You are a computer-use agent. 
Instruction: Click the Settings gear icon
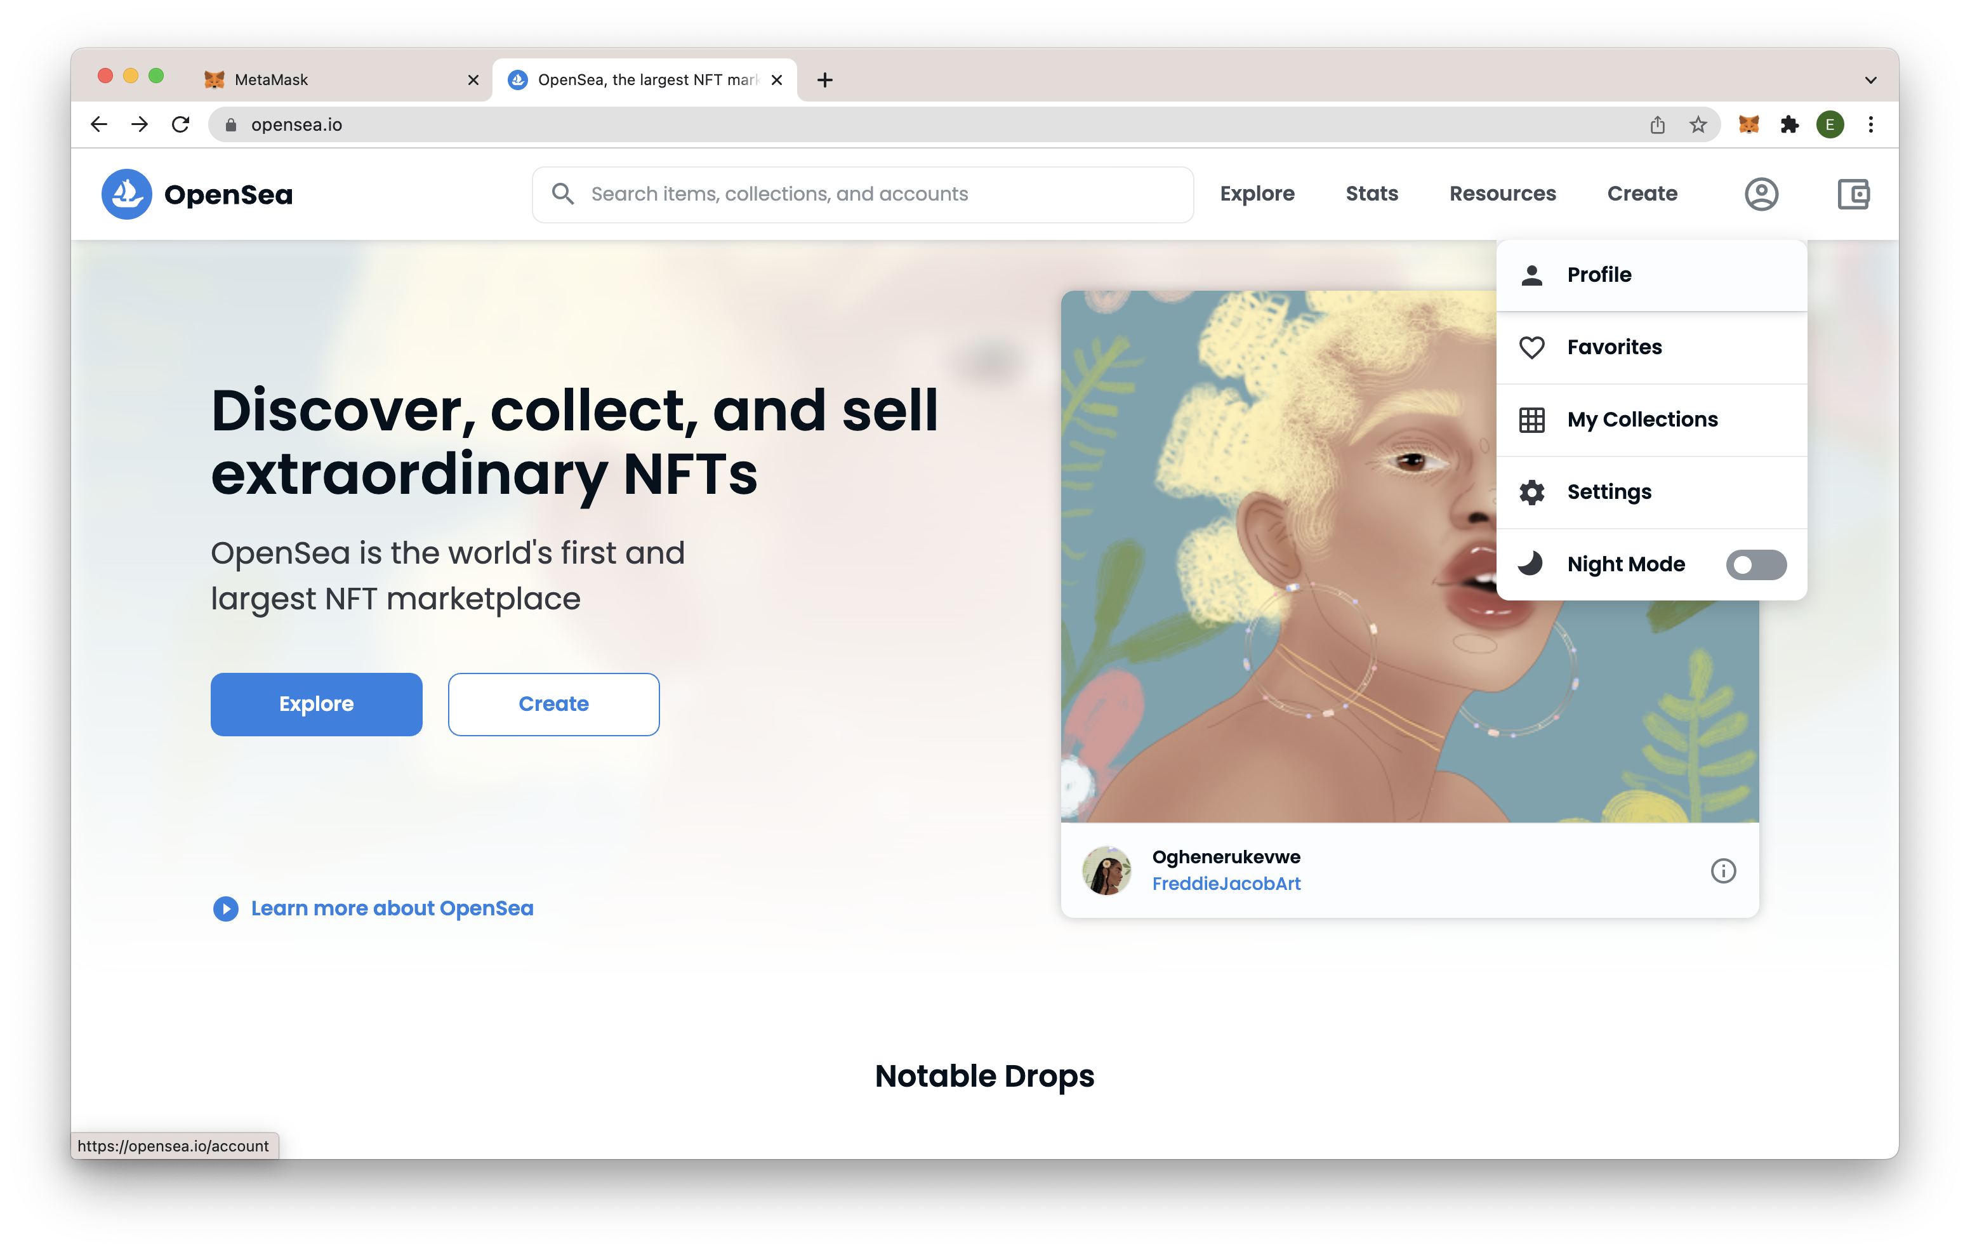1532,491
